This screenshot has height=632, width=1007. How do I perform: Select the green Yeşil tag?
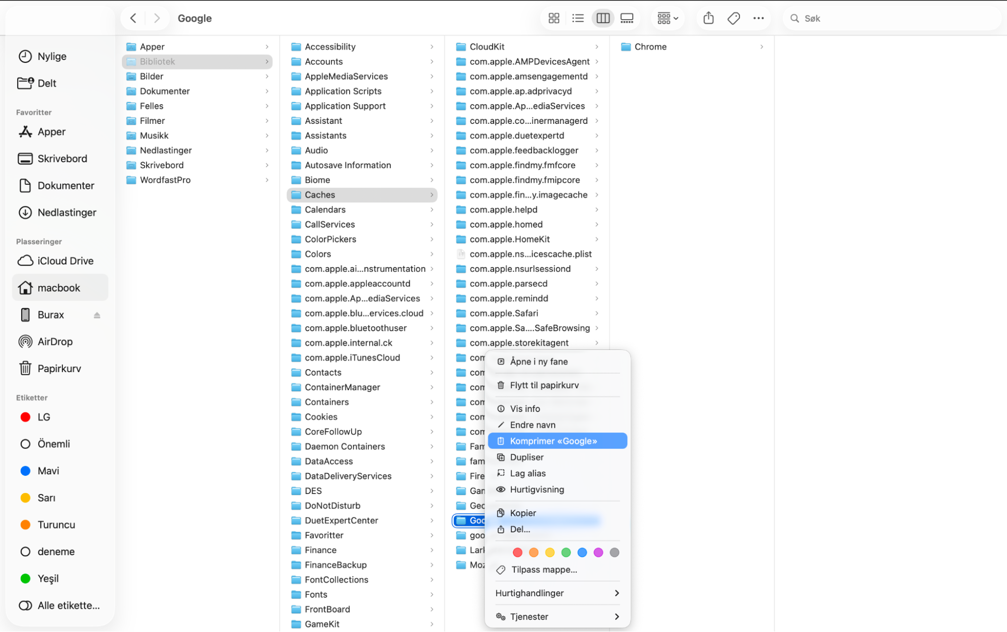click(60, 579)
